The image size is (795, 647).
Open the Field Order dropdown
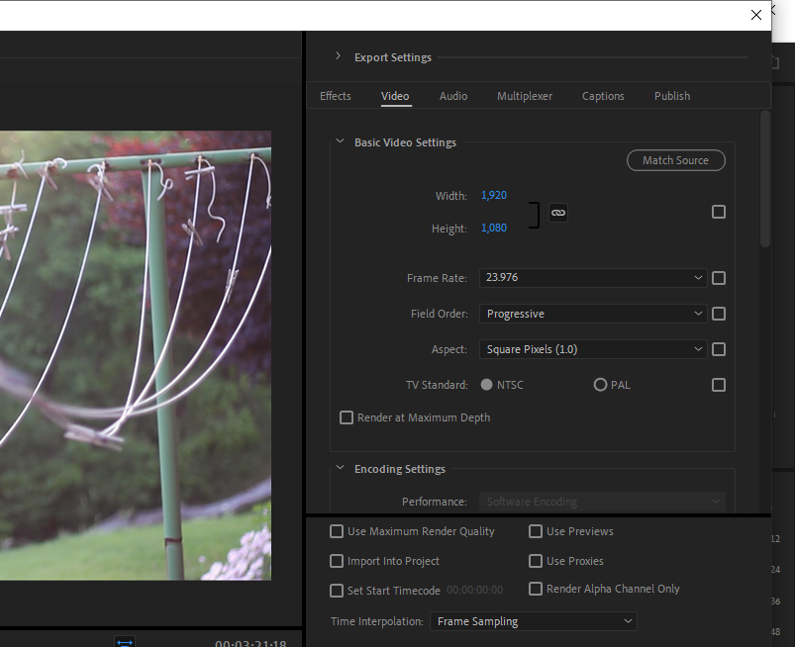(592, 314)
